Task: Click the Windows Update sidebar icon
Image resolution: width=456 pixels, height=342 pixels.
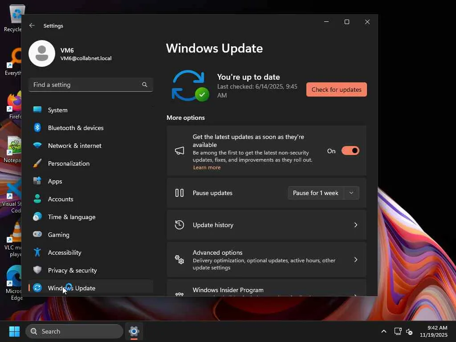Action: [37, 288]
